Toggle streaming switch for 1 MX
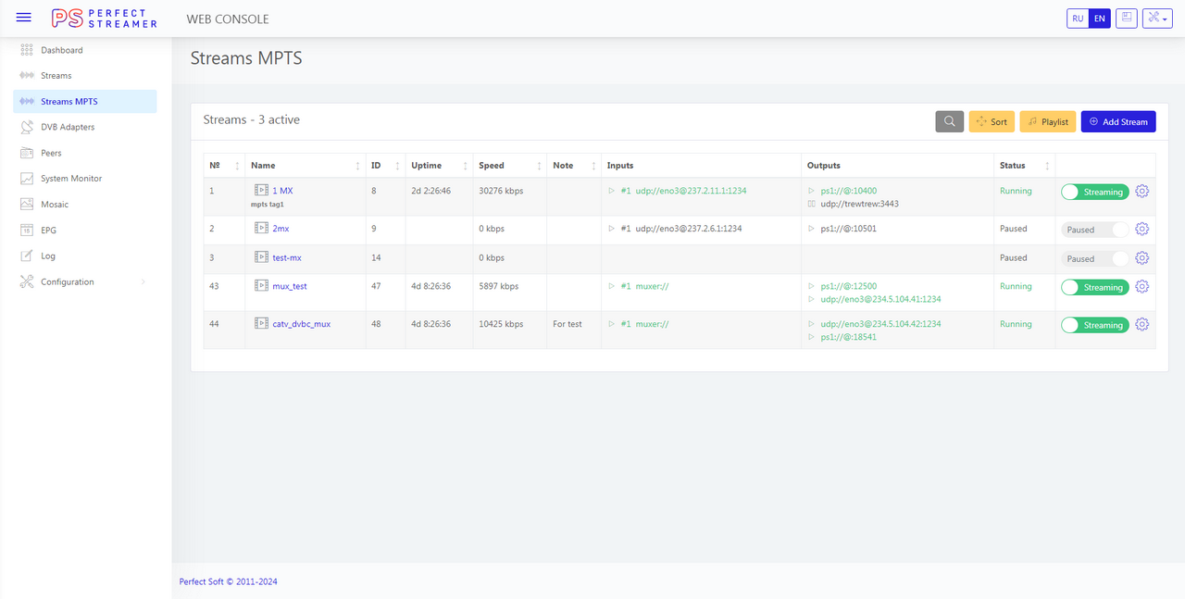 point(1094,193)
